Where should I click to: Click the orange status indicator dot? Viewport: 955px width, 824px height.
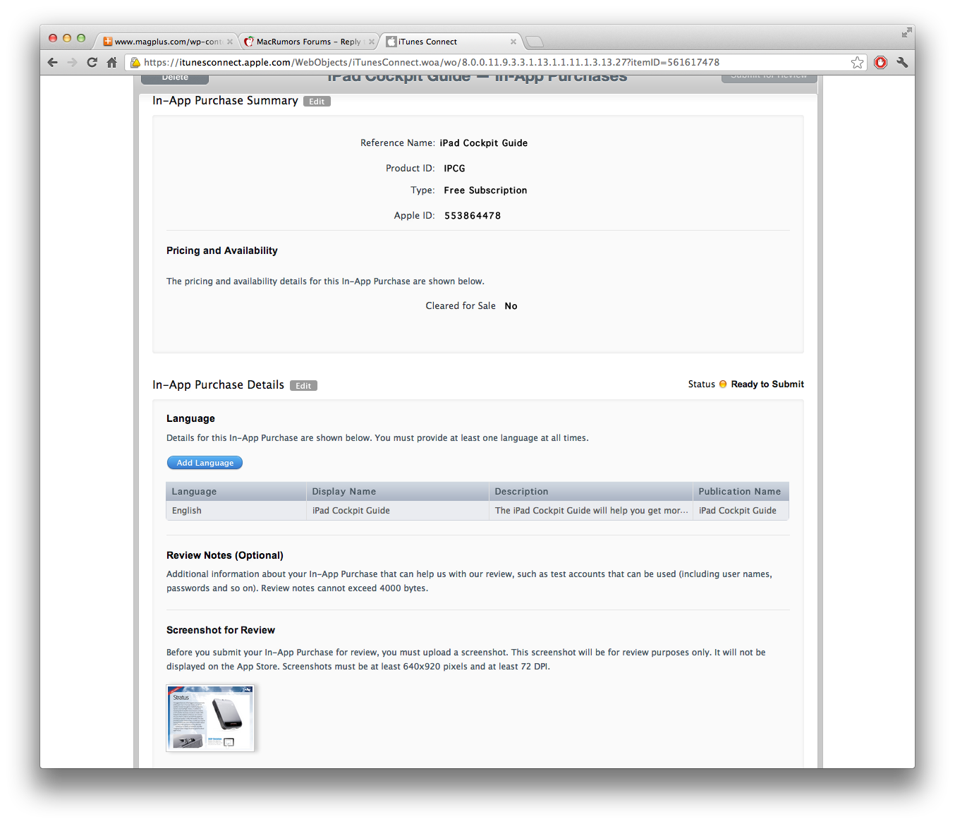[723, 384]
